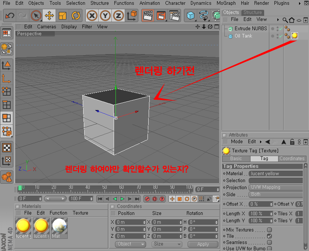Image resolution: width=309 pixels, height=251 pixels.
Task: Select the Oil Tank object
Action: [243, 36]
